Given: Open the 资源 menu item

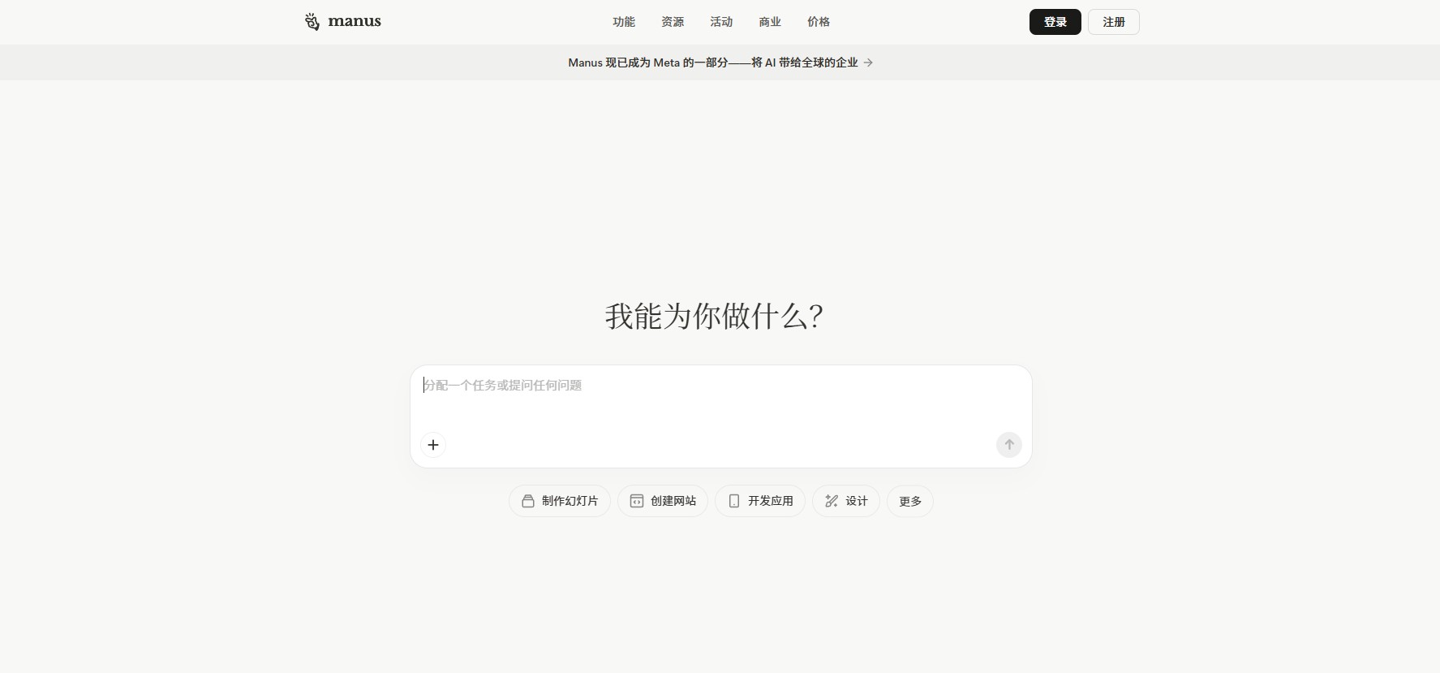Looking at the screenshot, I should (x=673, y=22).
